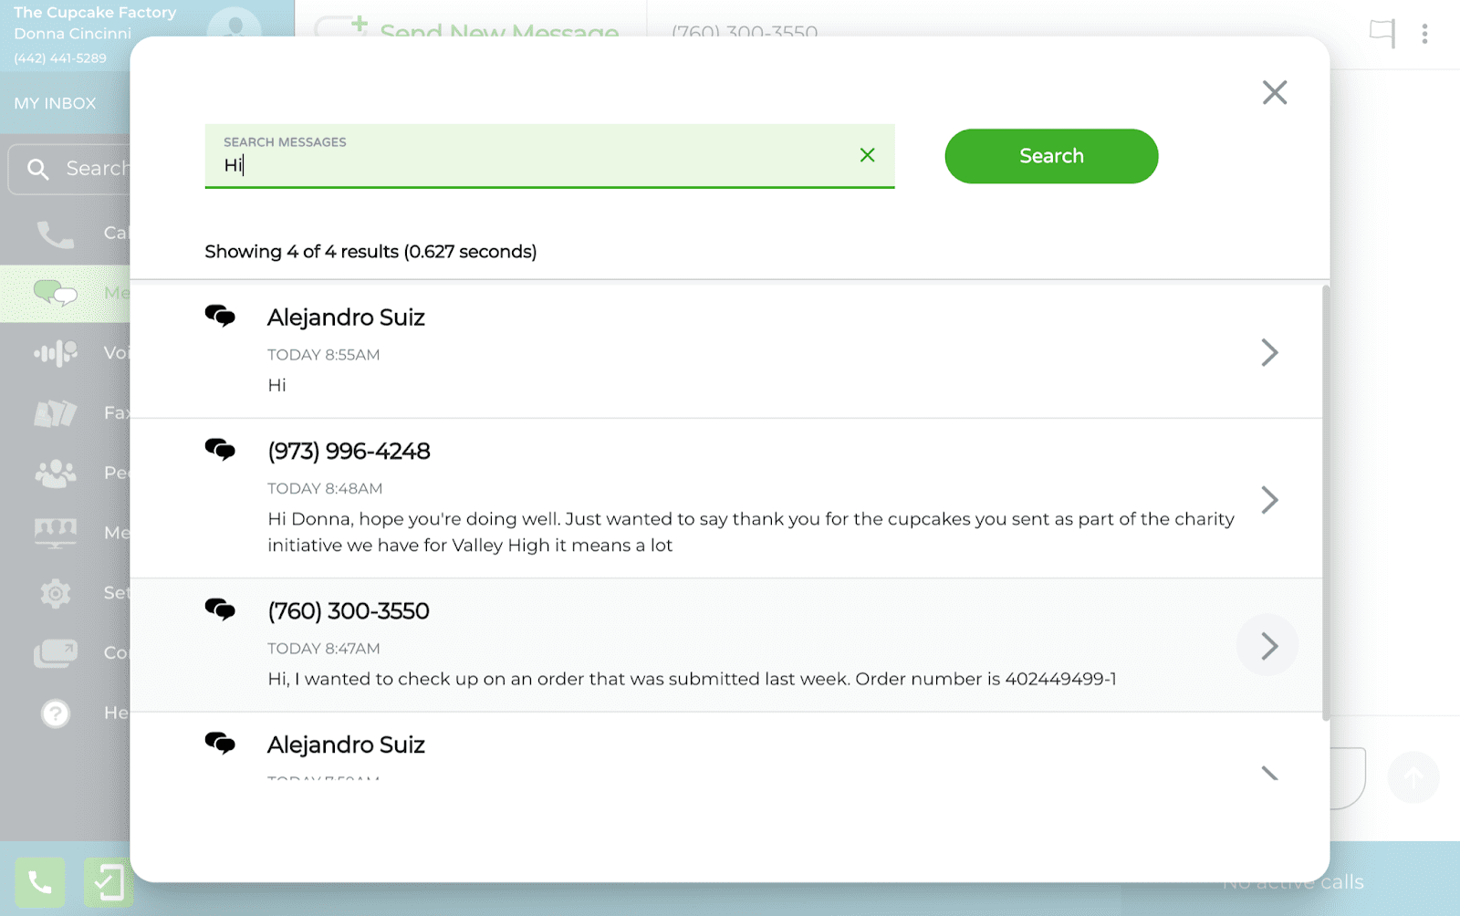Click chat icon beside (973) 996-4248
The height and width of the screenshot is (916, 1460).
click(220, 450)
